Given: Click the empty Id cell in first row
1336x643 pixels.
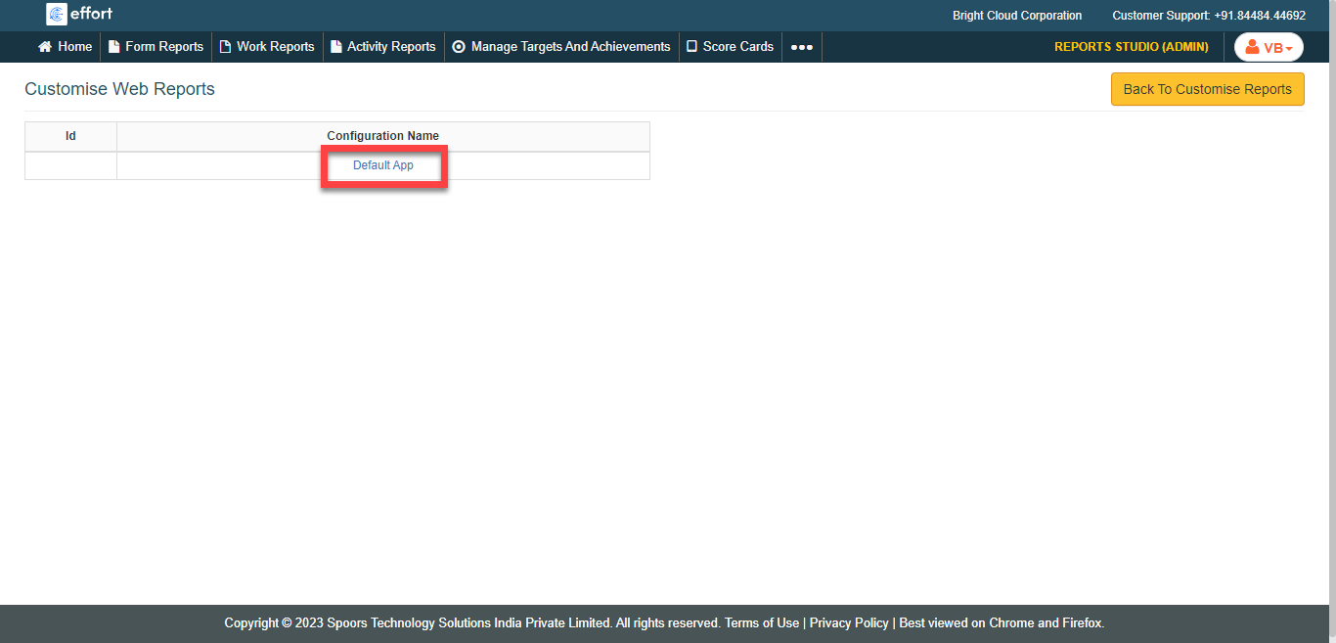Looking at the screenshot, I should click(x=70, y=165).
